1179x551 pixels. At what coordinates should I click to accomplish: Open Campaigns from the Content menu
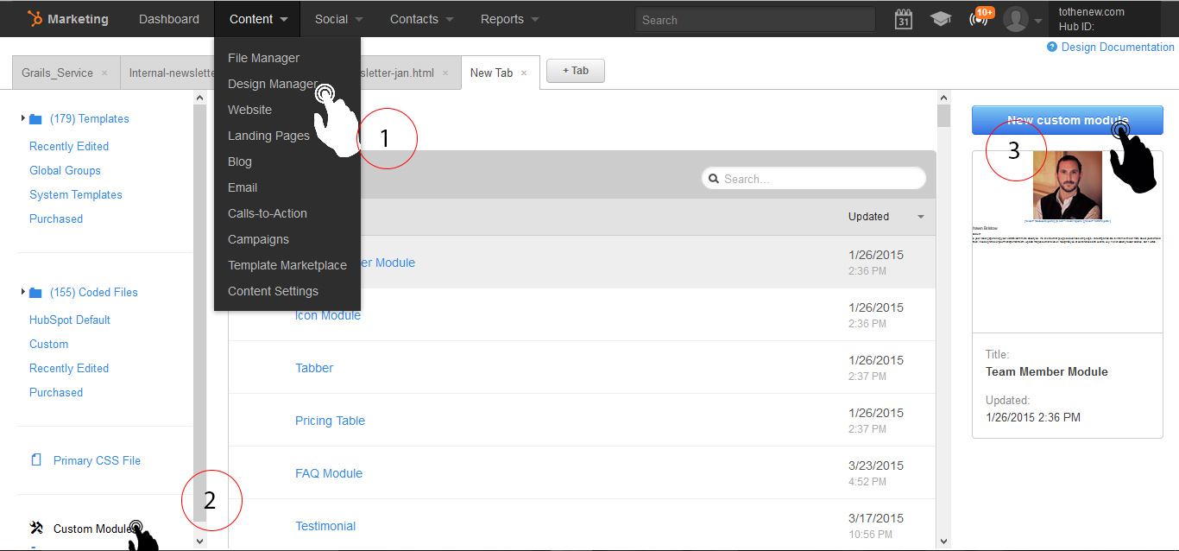coord(258,239)
